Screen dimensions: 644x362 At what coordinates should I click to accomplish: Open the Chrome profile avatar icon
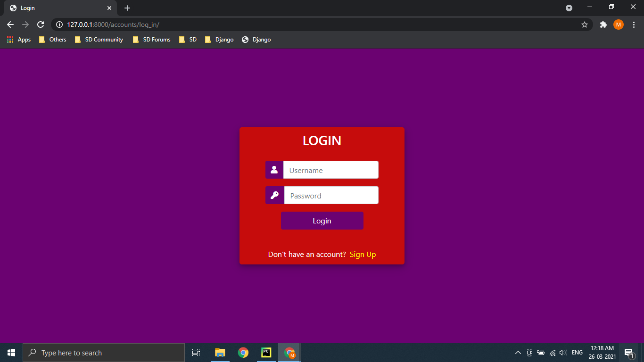point(618,25)
